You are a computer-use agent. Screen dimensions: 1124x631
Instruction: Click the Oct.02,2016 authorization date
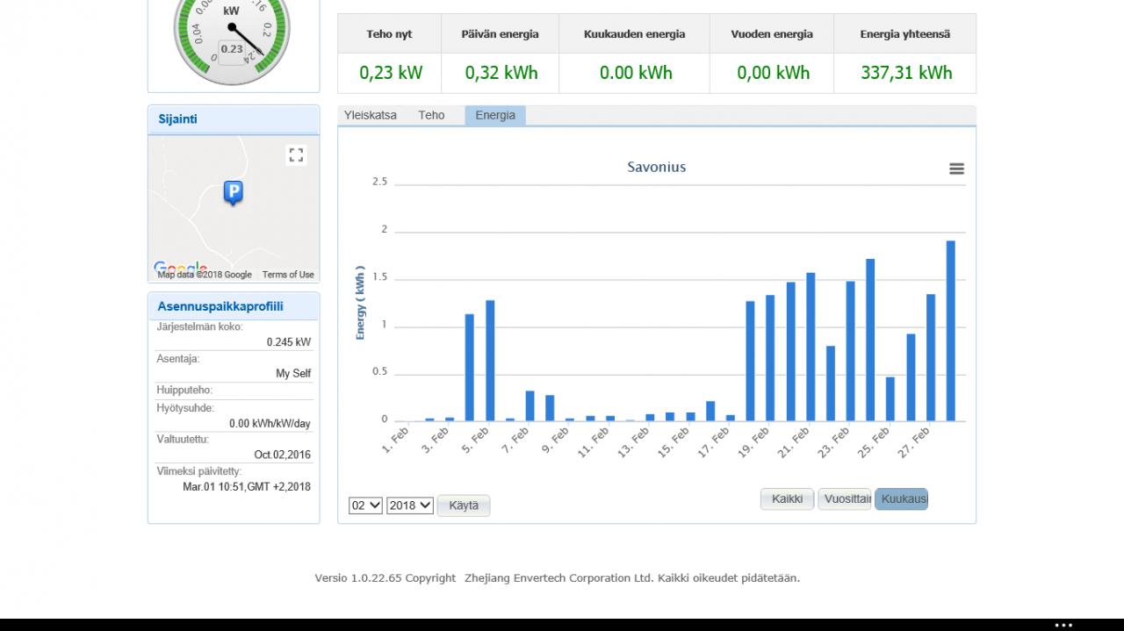pos(283,455)
